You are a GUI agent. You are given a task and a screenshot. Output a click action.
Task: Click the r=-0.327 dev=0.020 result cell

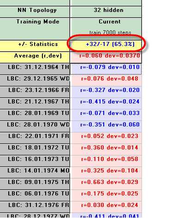click(106, 92)
